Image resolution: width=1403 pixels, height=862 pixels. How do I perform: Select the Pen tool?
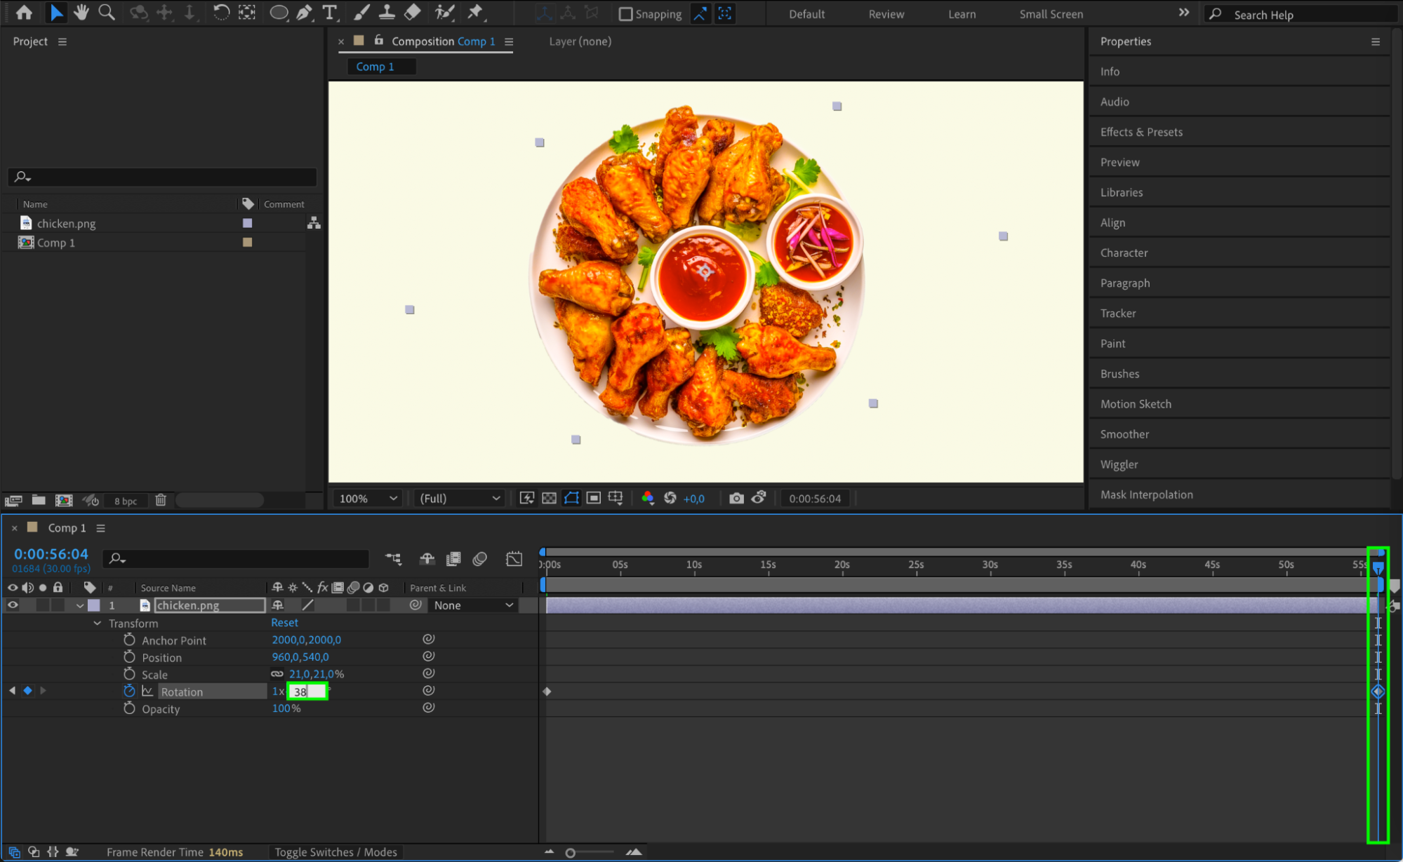point(304,12)
